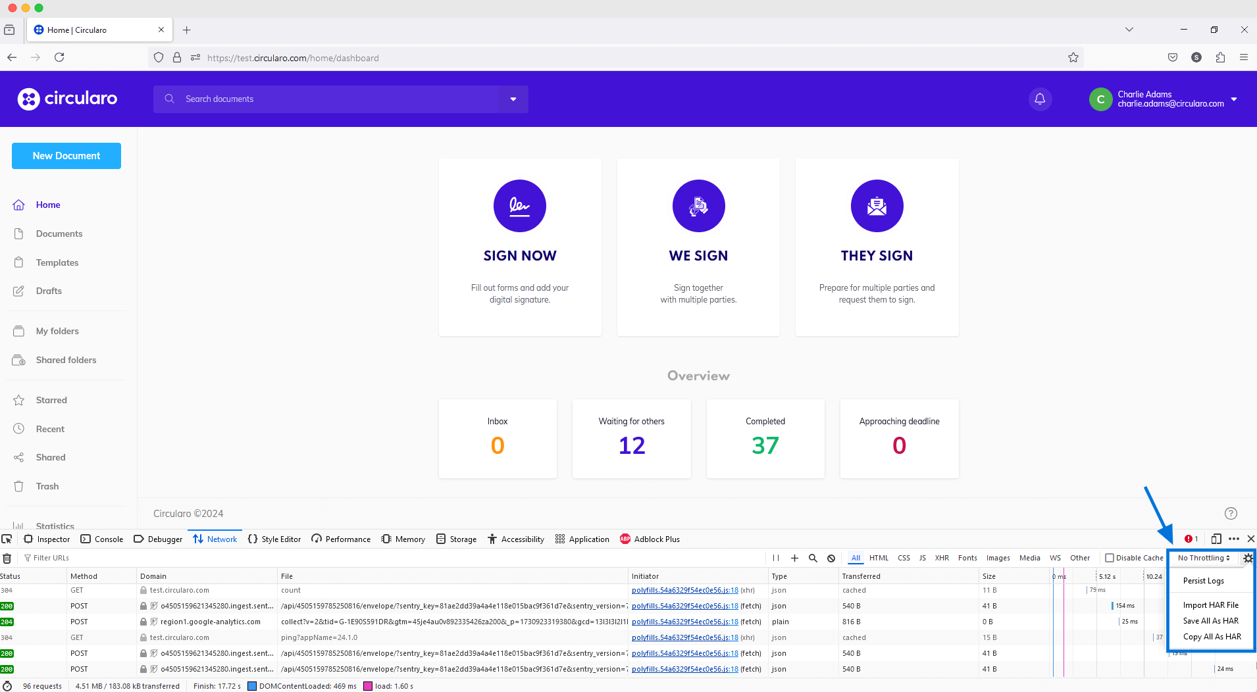
Task: Clear network log with trash icon
Action: tap(7, 558)
